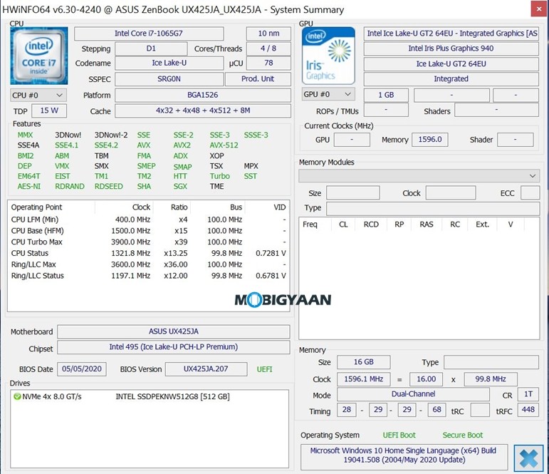Click the Memory Modules Size input field
Screen dimensions: 549x474
[353, 193]
